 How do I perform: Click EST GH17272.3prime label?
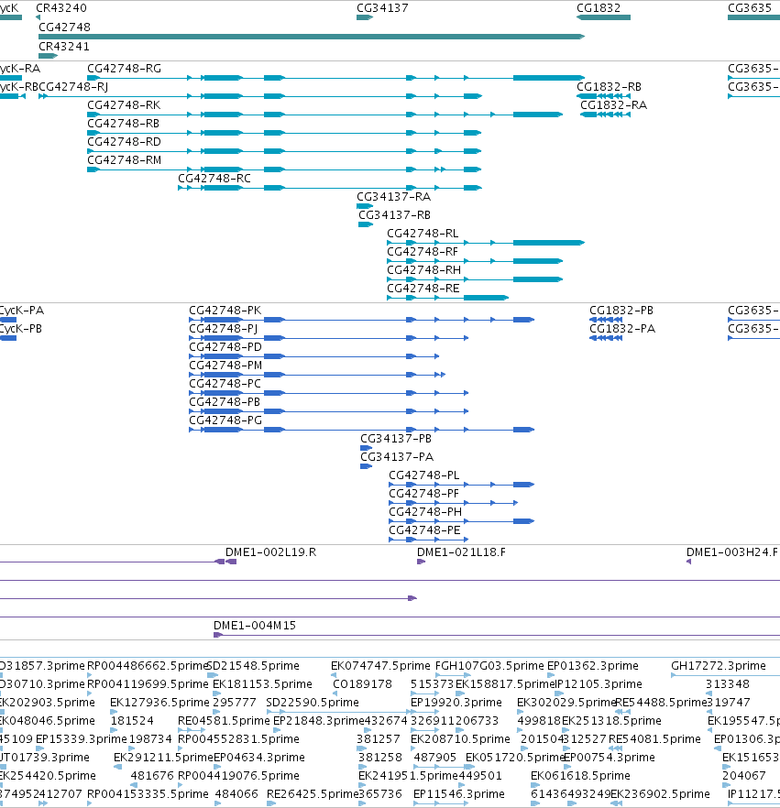point(719,666)
